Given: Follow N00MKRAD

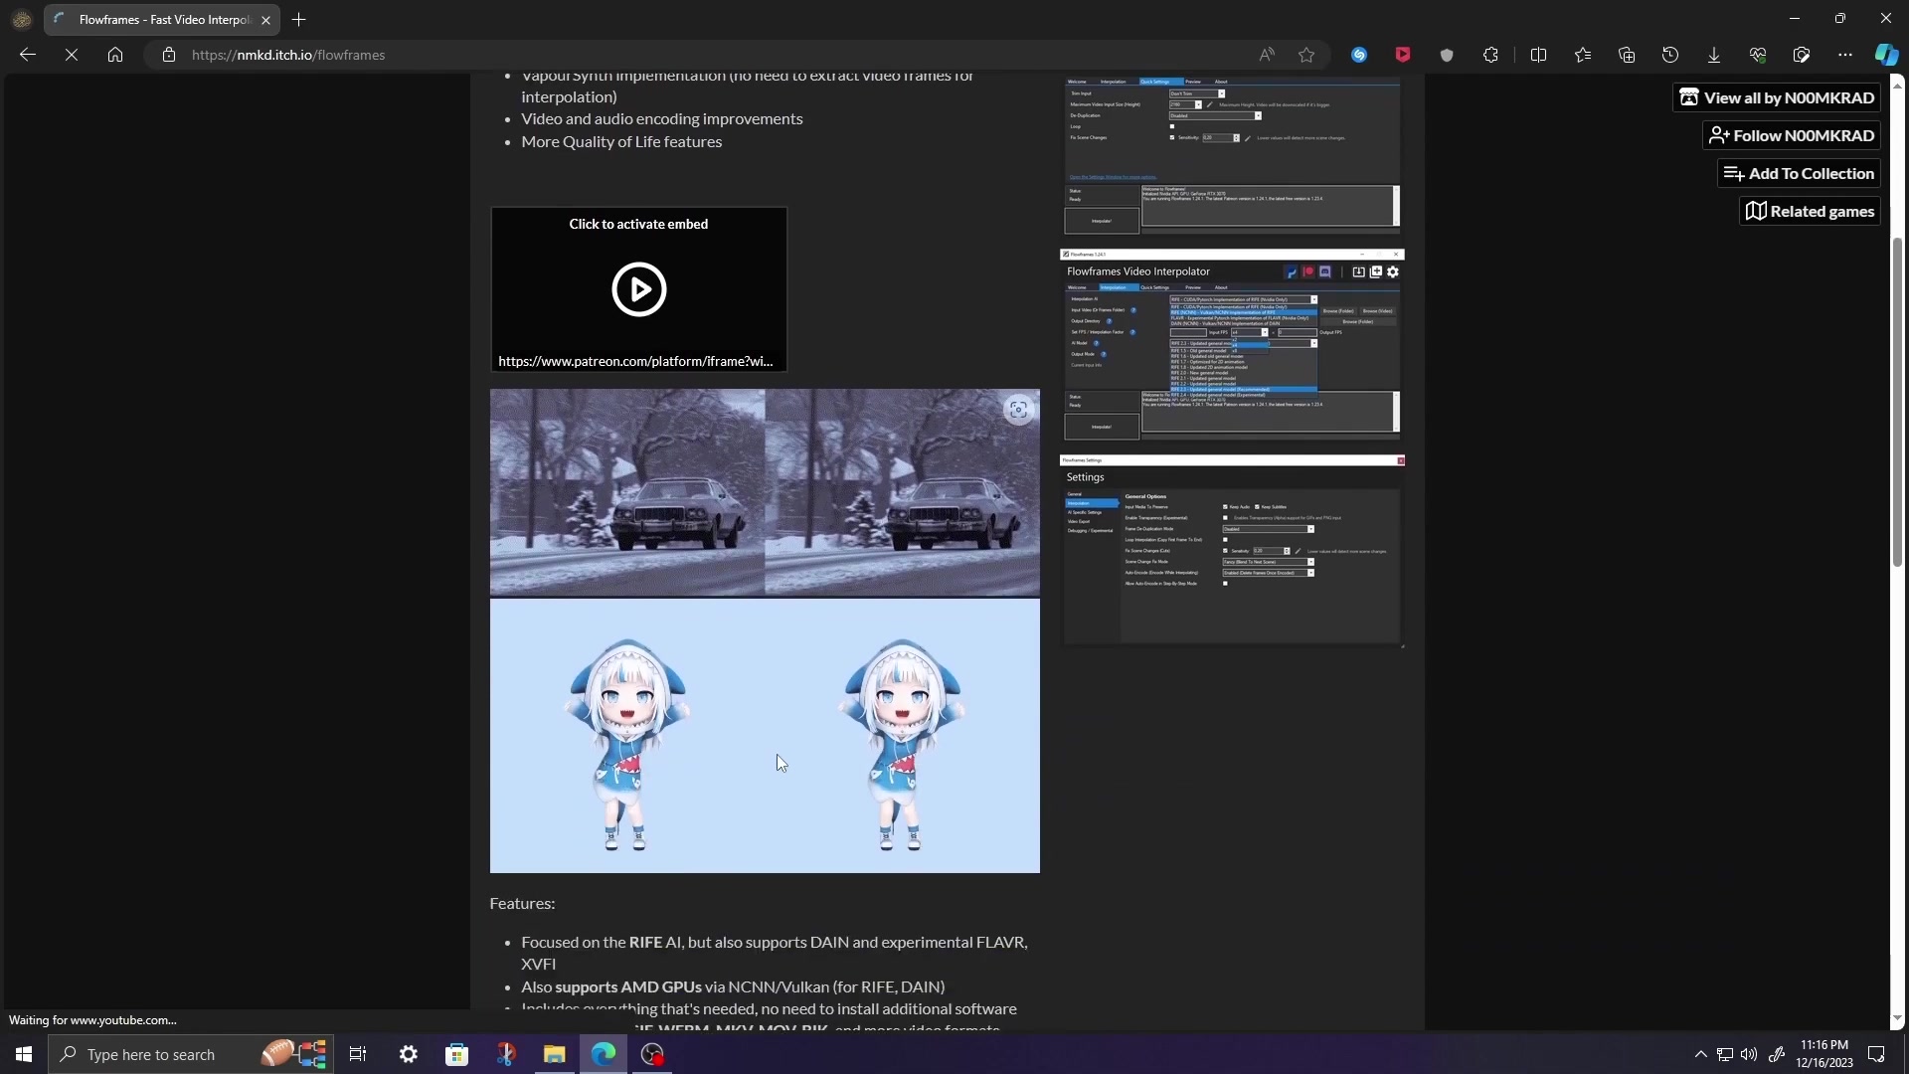Looking at the screenshot, I should pos(1792,135).
